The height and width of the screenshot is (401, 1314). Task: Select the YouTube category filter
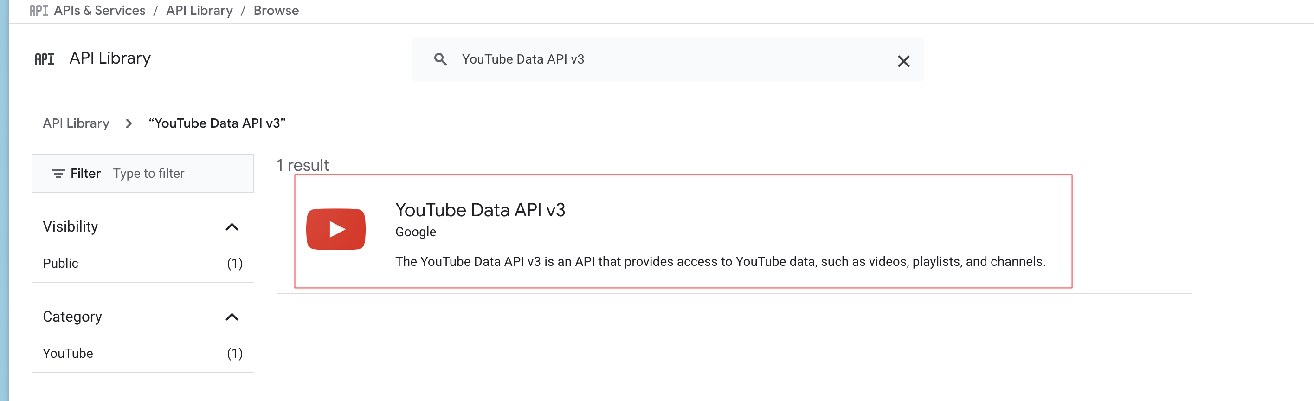pos(143,354)
